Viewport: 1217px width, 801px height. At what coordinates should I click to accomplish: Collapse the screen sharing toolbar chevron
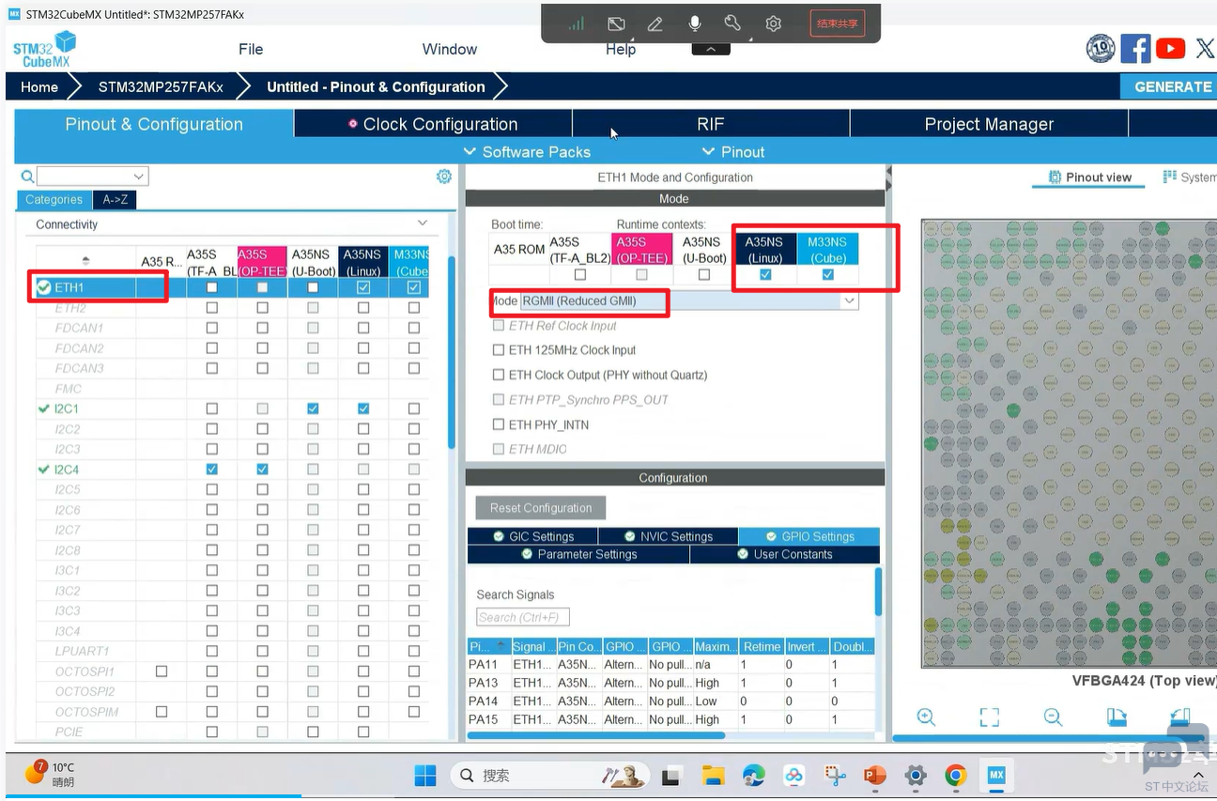[x=711, y=49]
